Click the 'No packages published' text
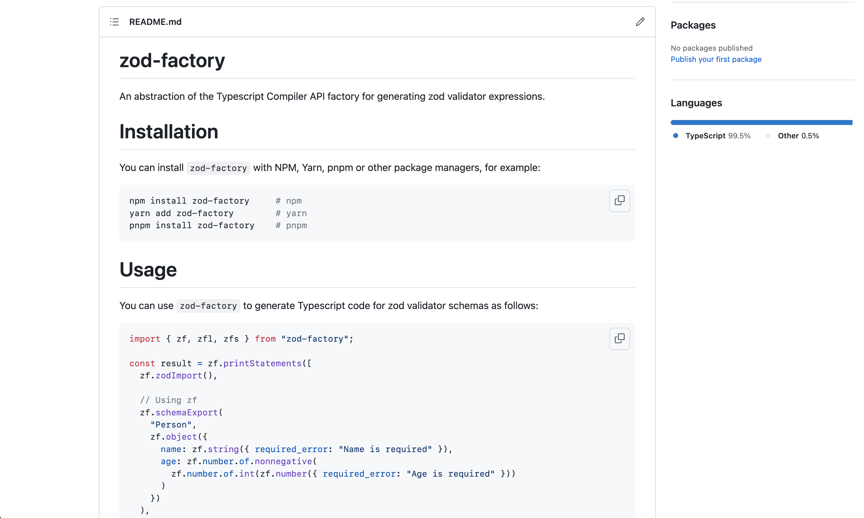Viewport: 864px width, 518px height. (x=711, y=48)
